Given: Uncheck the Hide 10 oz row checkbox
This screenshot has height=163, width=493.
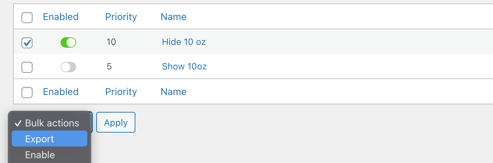Looking at the screenshot, I should [x=27, y=43].
